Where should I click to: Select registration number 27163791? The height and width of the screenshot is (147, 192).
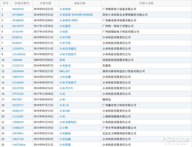[x=18, y=32]
